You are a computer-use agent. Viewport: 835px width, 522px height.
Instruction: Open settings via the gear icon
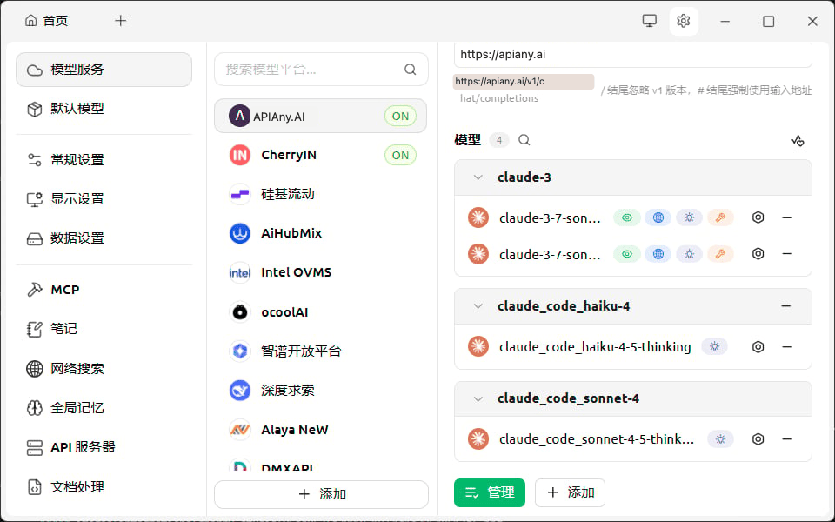(x=684, y=21)
